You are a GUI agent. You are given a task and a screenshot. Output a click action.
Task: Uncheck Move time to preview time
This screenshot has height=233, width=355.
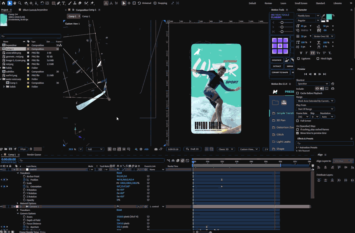tap(298, 133)
